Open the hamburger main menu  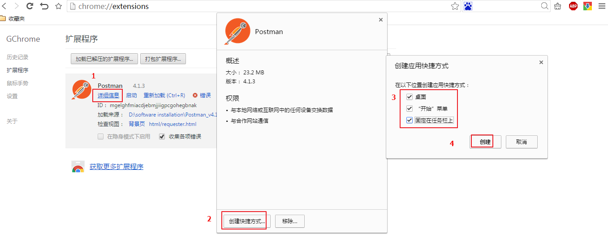click(602, 6)
